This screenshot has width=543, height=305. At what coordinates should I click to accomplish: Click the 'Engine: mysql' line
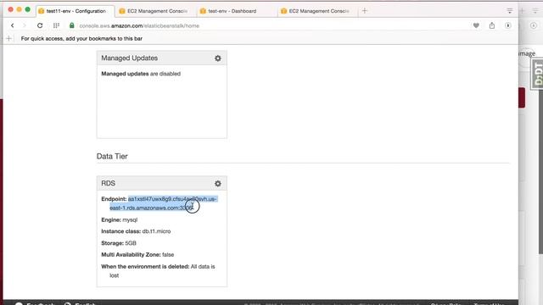(119, 220)
